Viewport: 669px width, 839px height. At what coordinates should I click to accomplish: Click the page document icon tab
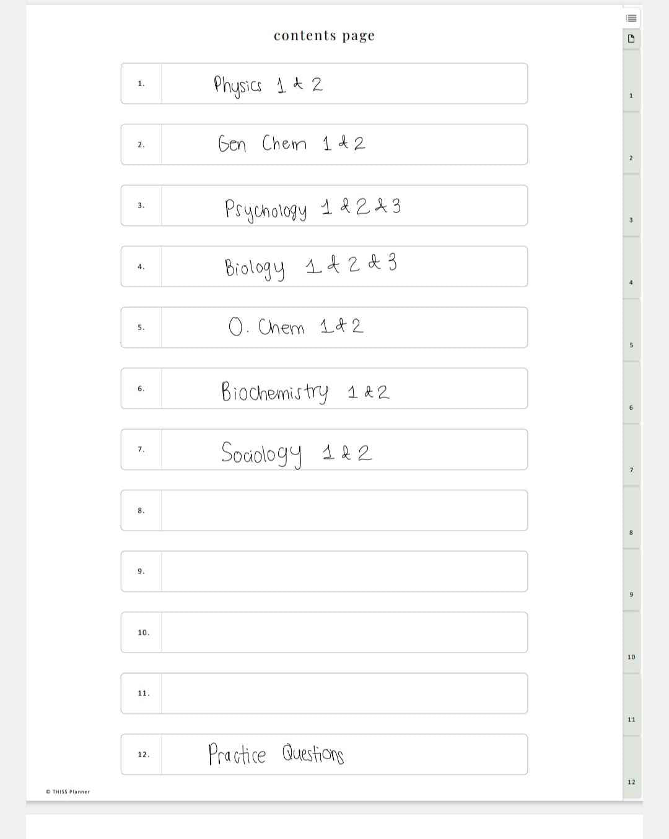pyautogui.click(x=631, y=39)
